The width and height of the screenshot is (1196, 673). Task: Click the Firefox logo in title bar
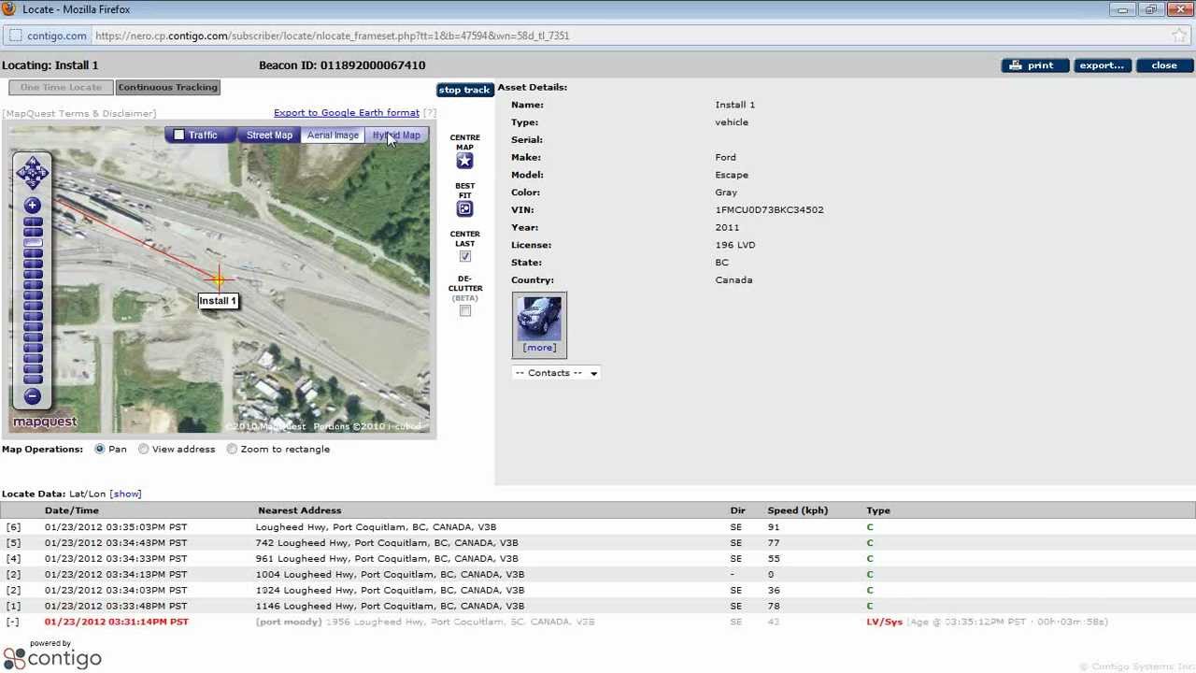[10, 9]
